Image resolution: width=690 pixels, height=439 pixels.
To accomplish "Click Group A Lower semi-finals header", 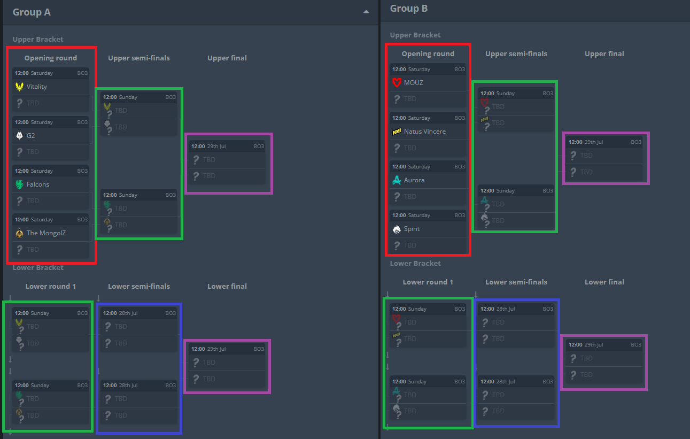I will point(139,287).
